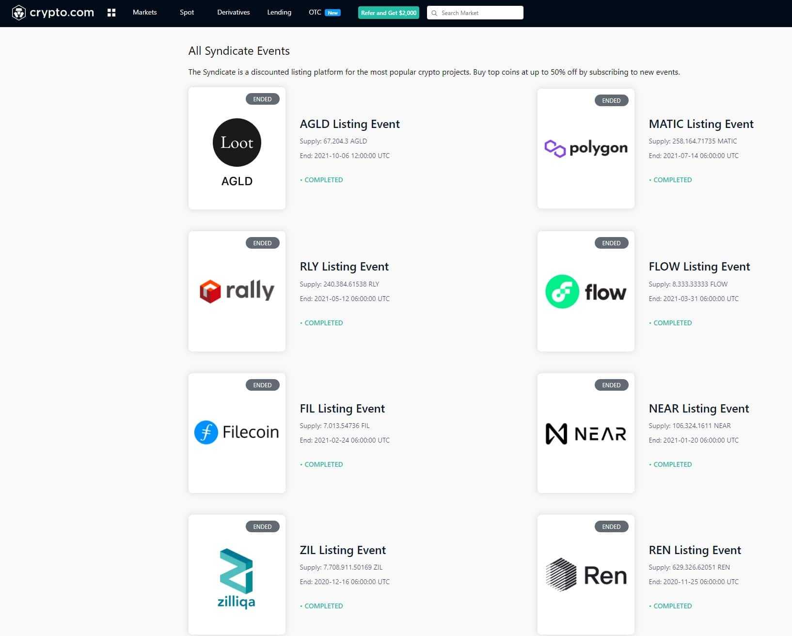This screenshot has height=636, width=792.
Task: Click the New badge next to OTC
Action: (333, 13)
